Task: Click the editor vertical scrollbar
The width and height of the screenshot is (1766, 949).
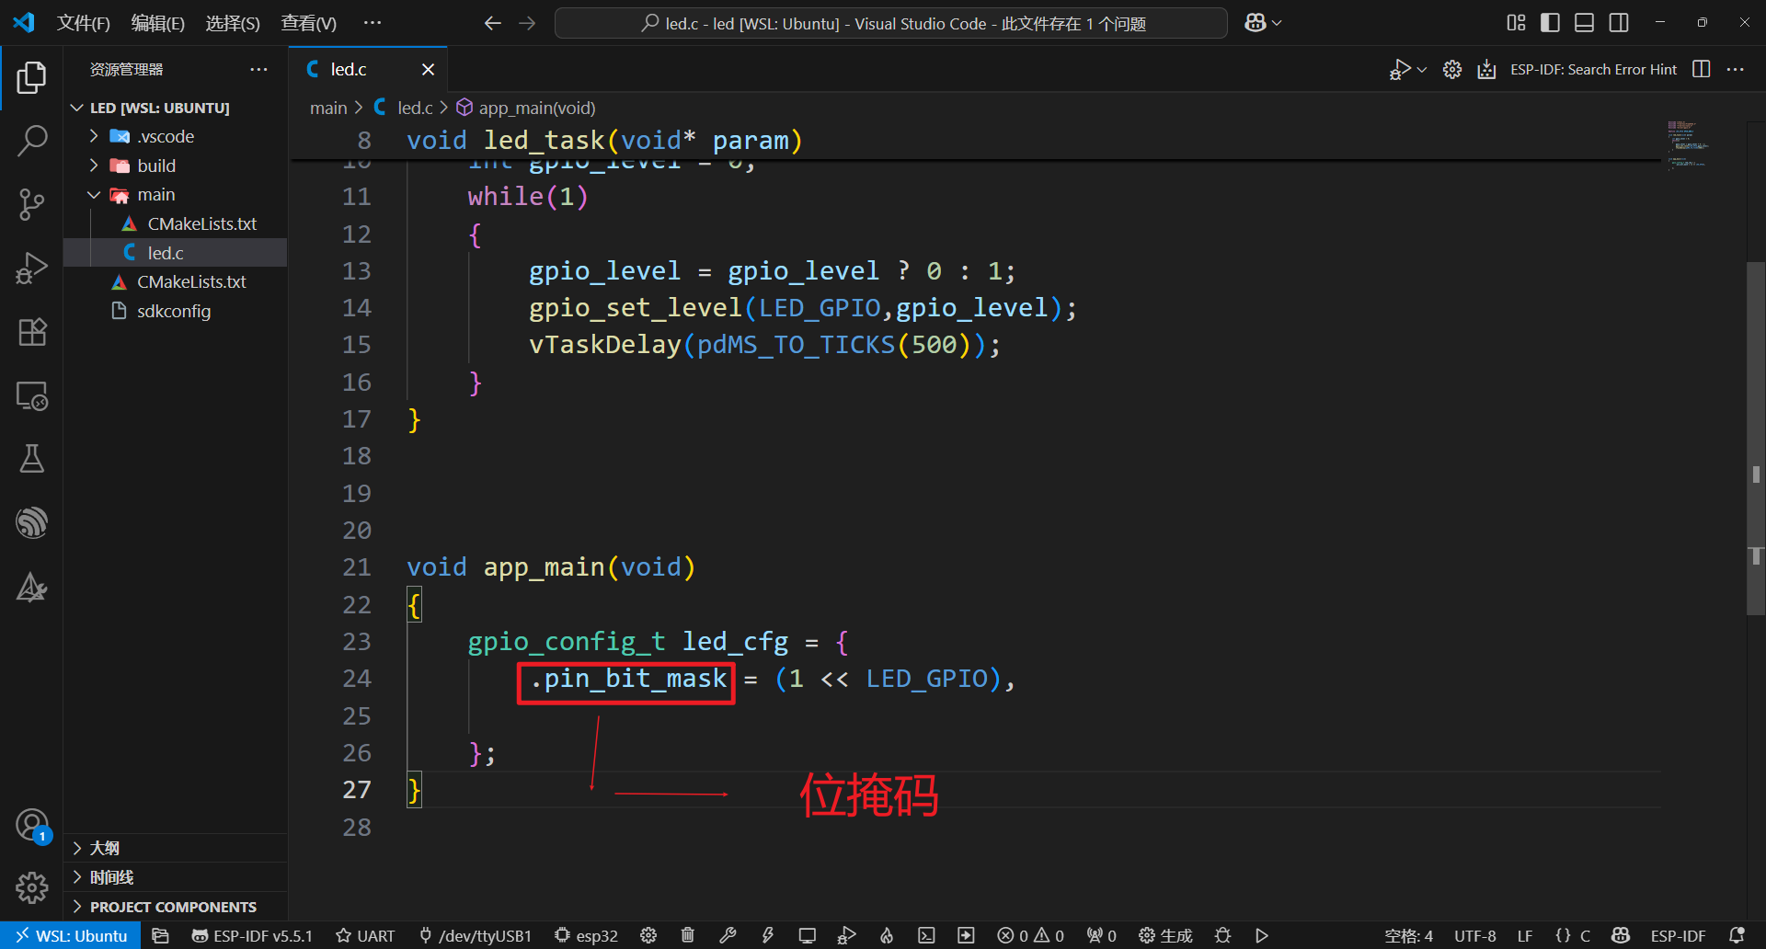Action: (1756, 439)
